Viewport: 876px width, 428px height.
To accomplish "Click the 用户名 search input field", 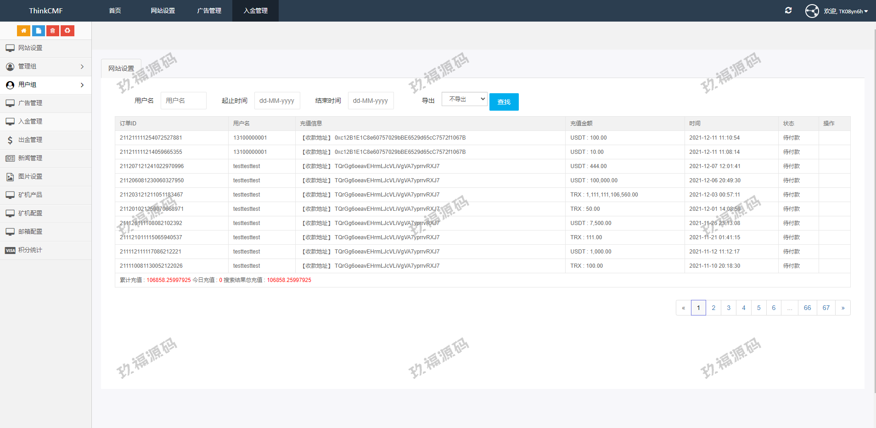I will [x=183, y=101].
